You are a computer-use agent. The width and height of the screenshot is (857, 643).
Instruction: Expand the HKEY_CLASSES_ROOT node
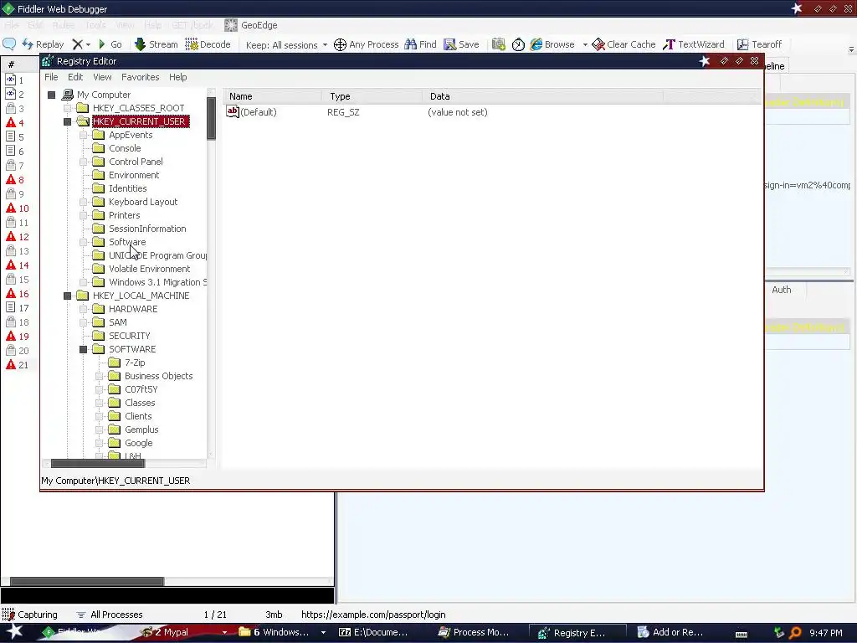(x=67, y=108)
